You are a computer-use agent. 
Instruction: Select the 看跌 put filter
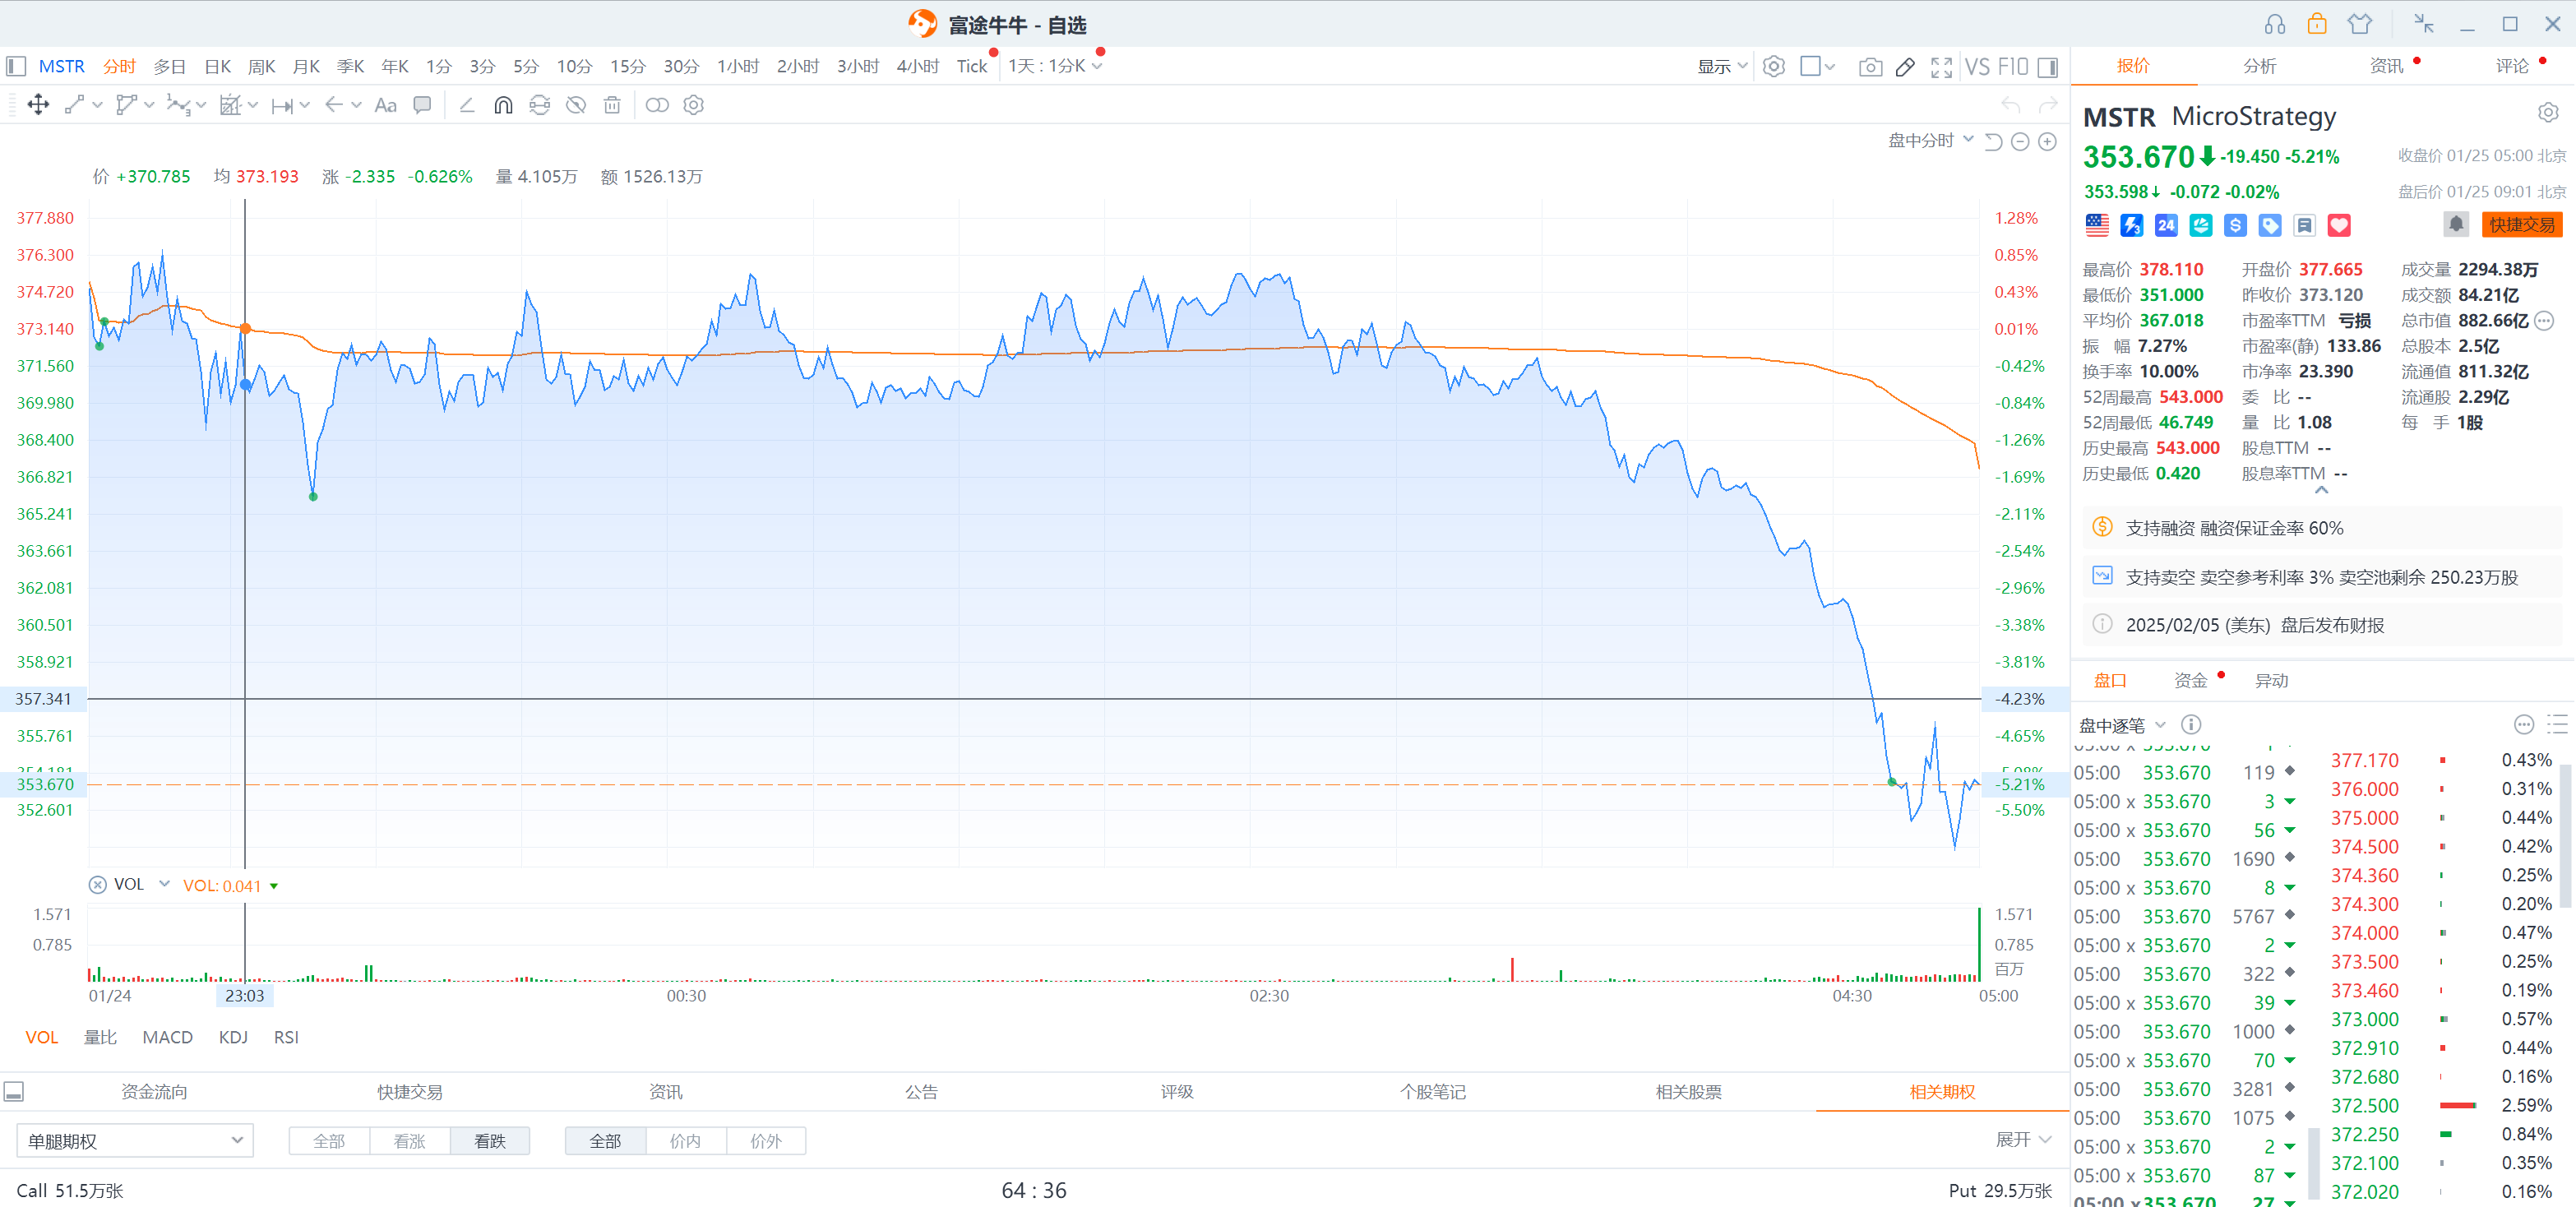click(490, 1141)
